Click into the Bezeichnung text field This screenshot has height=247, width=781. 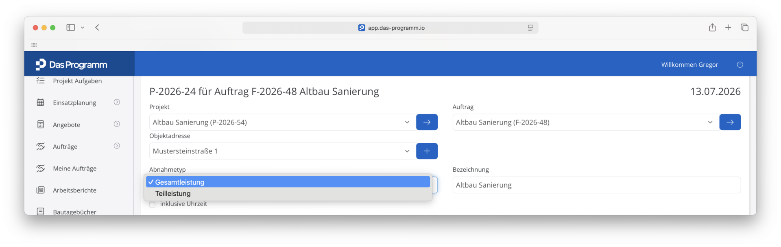597,185
